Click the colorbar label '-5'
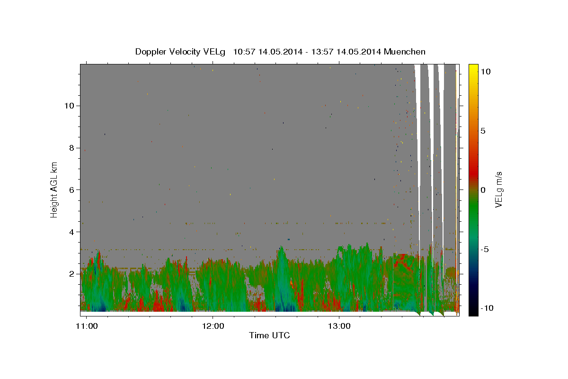 [x=485, y=249]
